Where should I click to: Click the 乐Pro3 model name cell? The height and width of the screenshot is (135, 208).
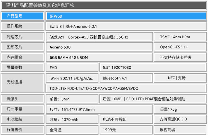pos(126,16)
